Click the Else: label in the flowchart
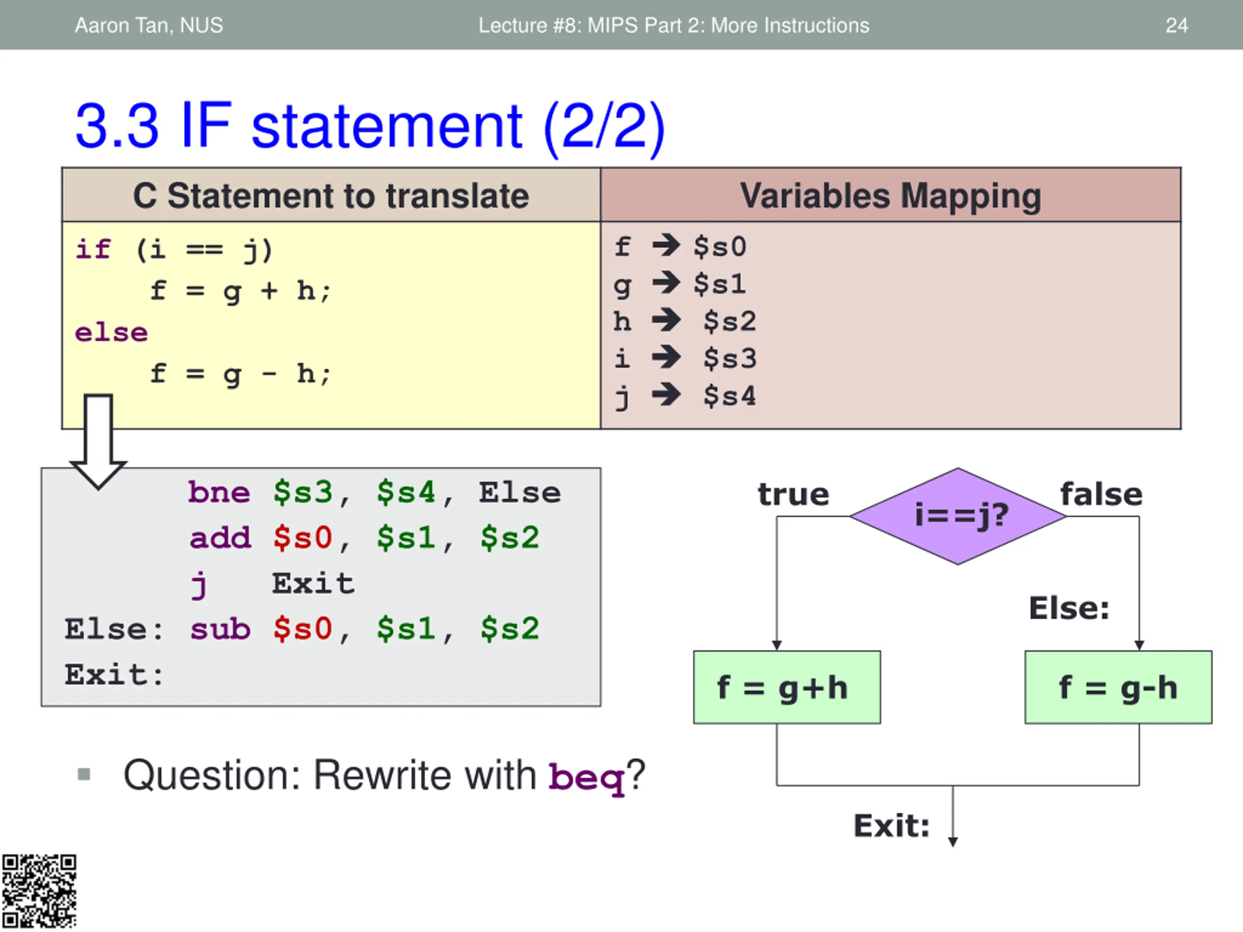 pyautogui.click(x=1069, y=608)
